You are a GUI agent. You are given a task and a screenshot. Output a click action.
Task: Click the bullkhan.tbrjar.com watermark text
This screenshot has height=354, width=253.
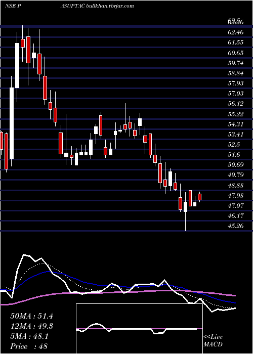coord(110,6)
